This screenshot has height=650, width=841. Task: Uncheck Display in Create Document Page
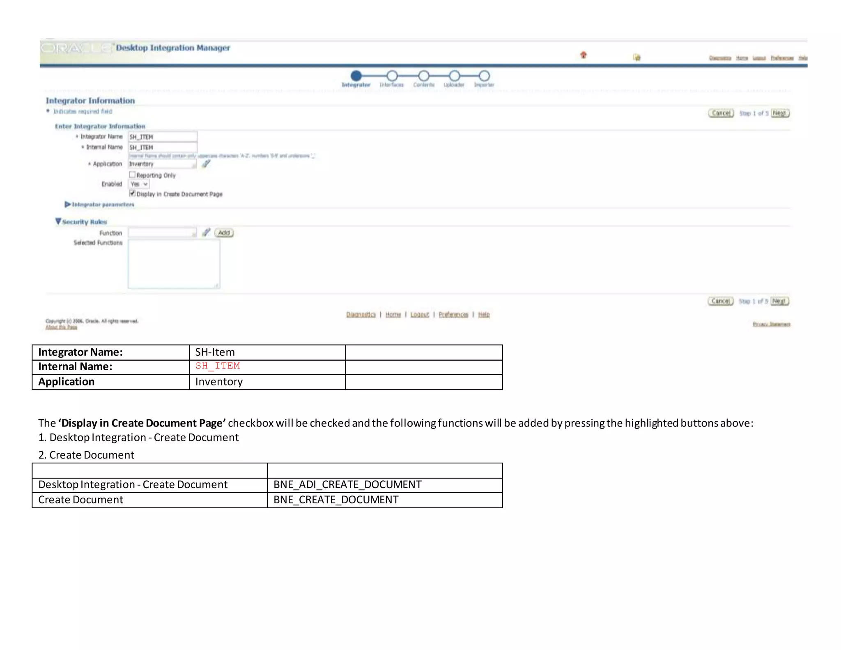coord(132,193)
